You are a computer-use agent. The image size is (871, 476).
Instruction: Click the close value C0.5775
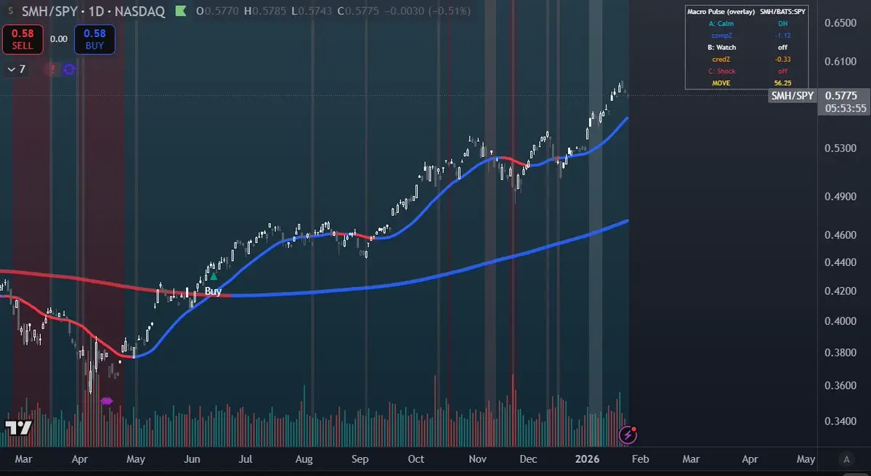357,11
